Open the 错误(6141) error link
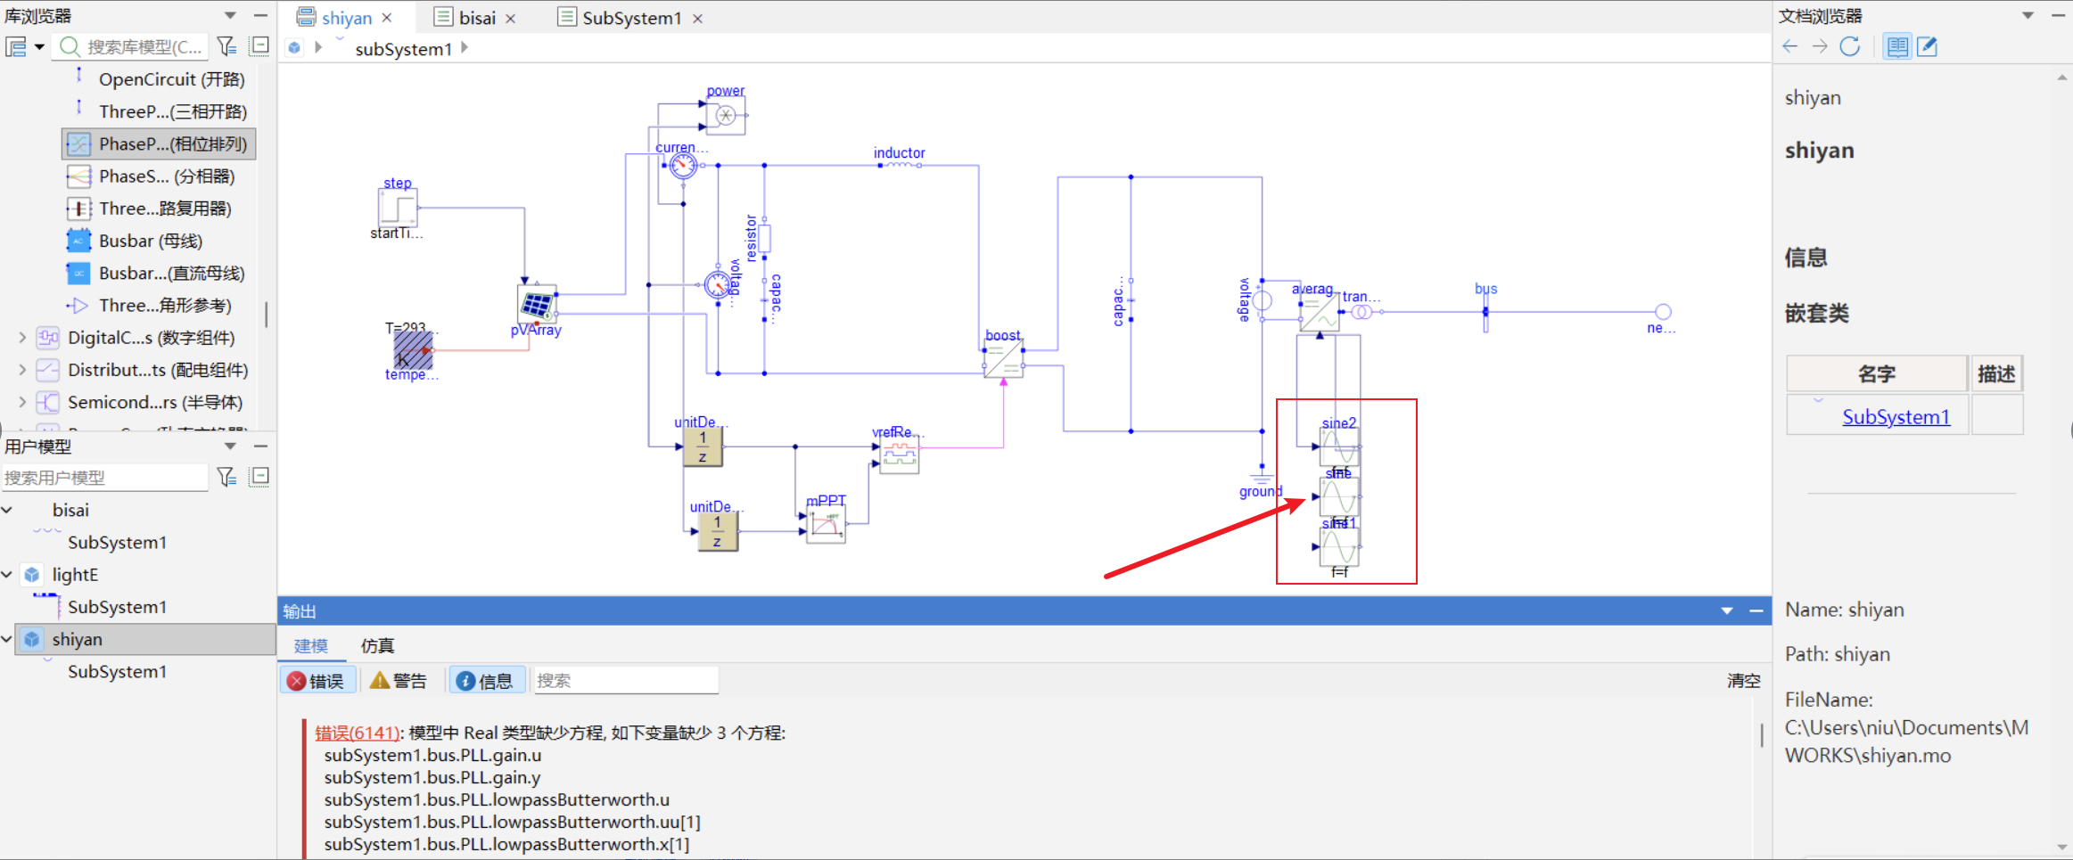Viewport: 2073px width, 860px height. point(357,733)
